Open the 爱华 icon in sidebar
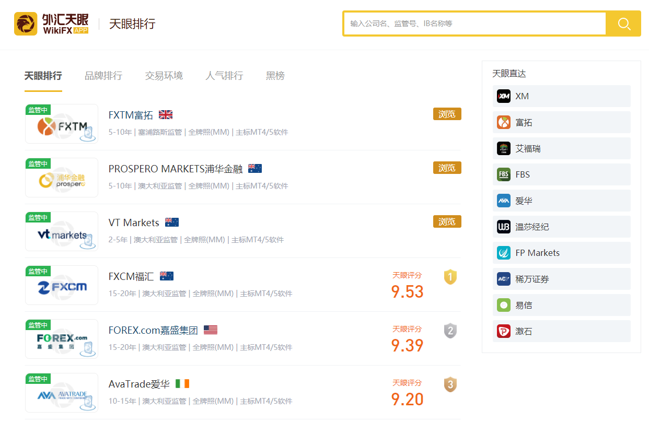649x422 pixels. coord(504,201)
